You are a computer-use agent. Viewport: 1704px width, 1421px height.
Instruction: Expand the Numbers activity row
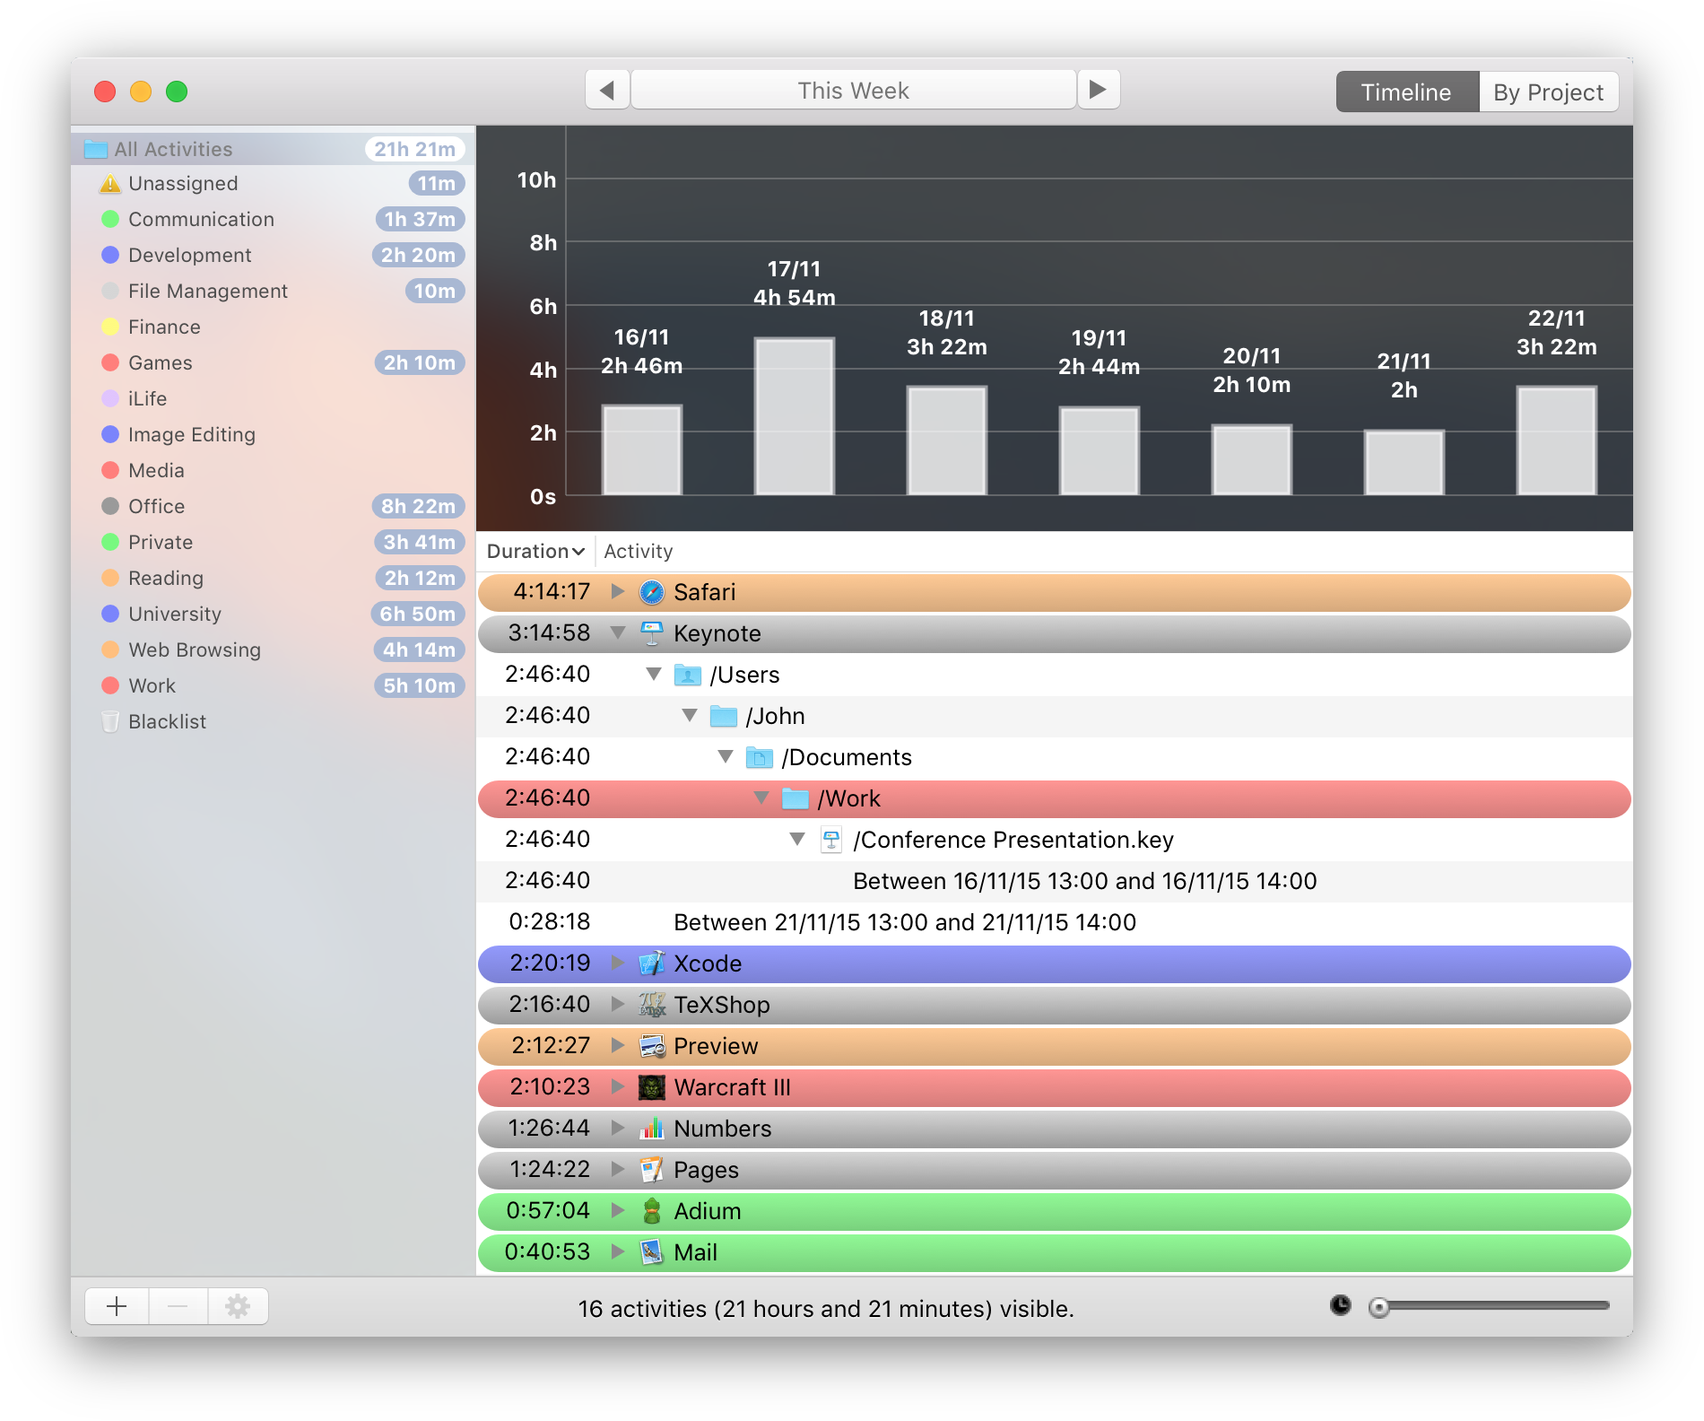point(618,1128)
